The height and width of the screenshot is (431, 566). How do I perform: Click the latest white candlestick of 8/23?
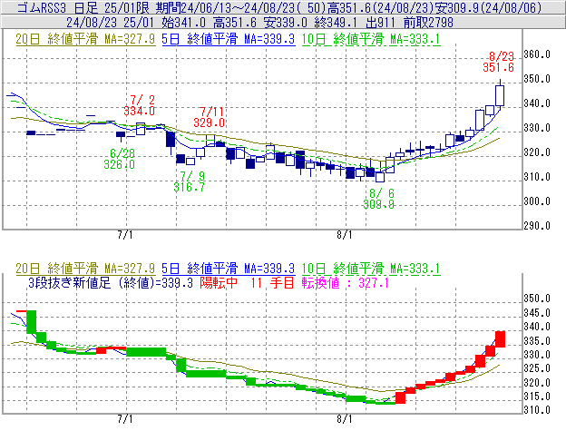[x=500, y=95]
